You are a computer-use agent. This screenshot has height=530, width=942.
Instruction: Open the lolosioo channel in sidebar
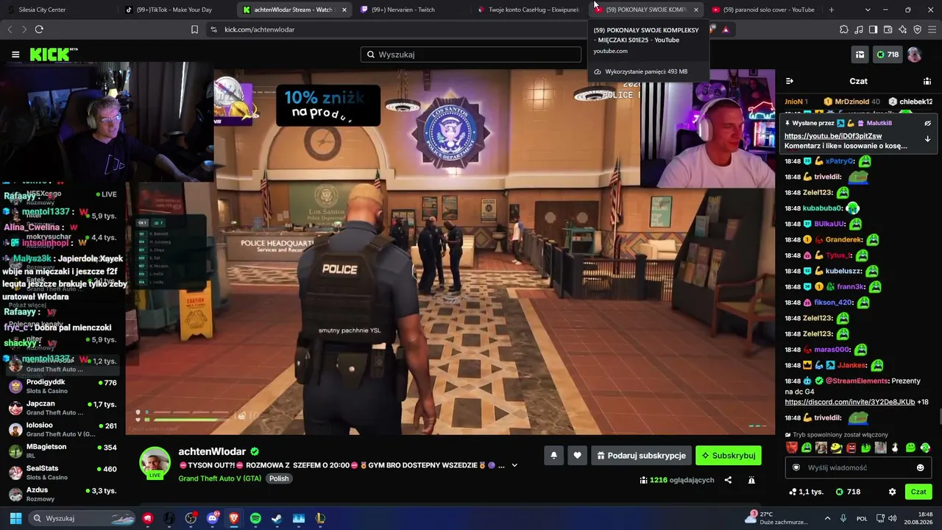[x=63, y=429]
